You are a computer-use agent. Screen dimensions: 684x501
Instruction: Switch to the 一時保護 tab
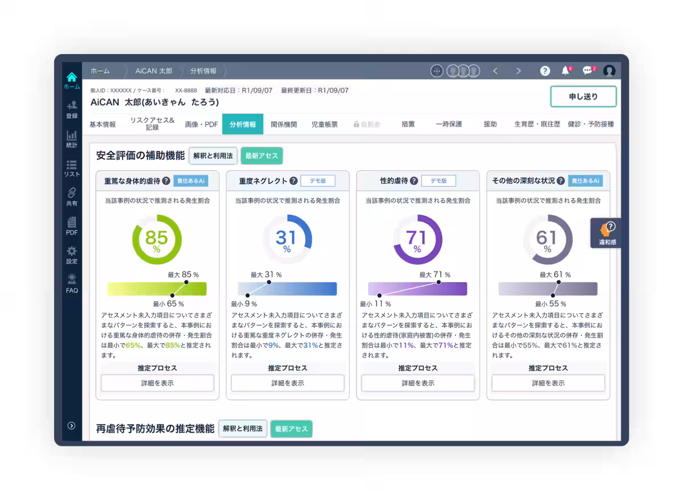coord(449,124)
